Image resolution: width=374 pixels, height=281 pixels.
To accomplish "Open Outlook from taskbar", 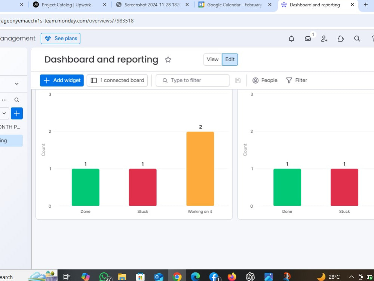I will (x=159, y=277).
